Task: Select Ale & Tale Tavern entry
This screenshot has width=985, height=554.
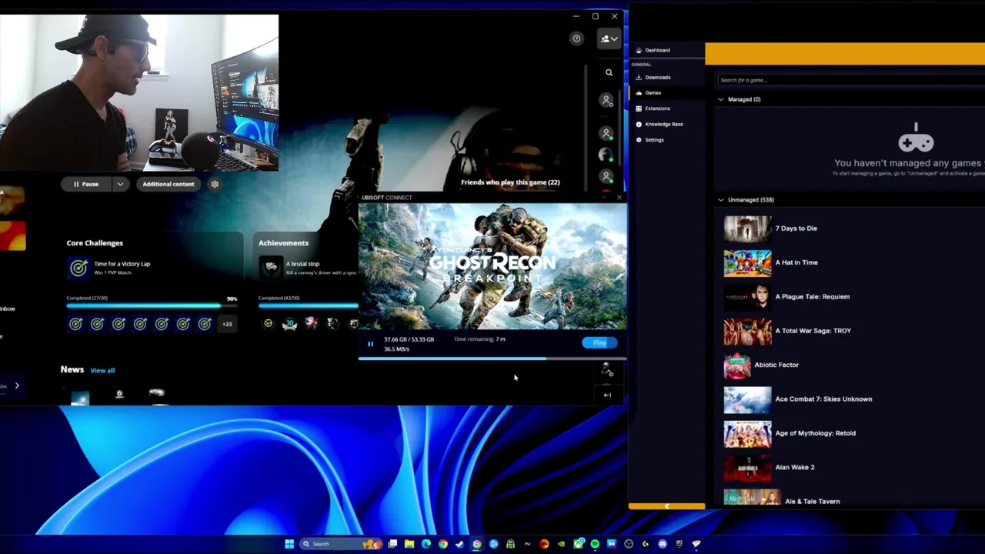Action: click(813, 502)
